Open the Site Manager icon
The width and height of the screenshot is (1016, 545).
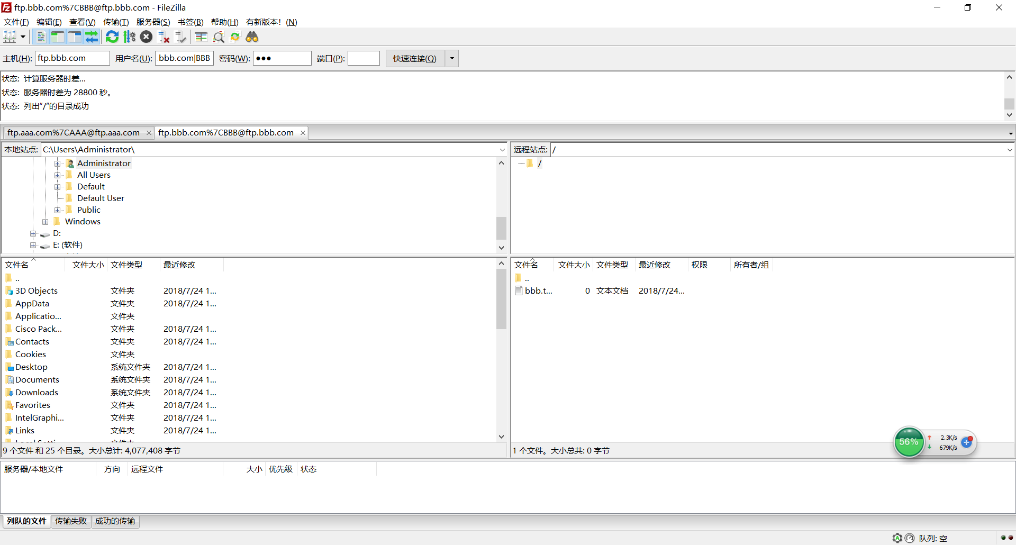(x=10, y=37)
